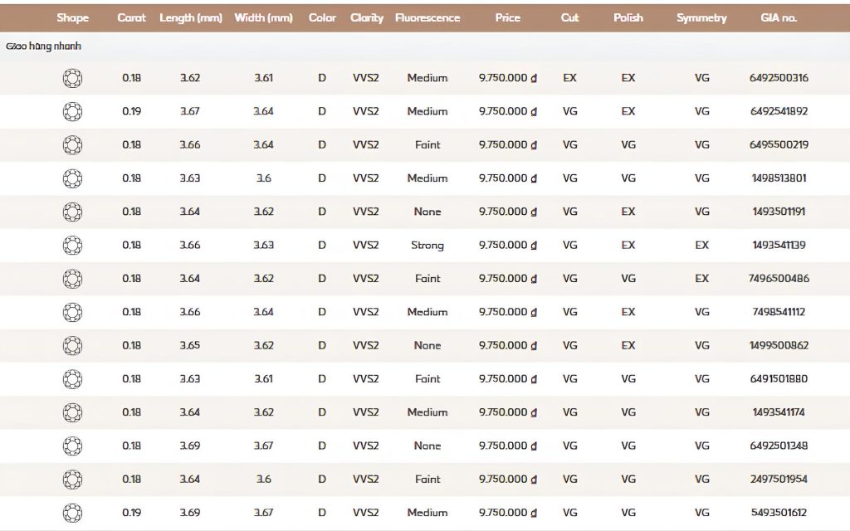Click GIA number 7498541112

(x=779, y=312)
